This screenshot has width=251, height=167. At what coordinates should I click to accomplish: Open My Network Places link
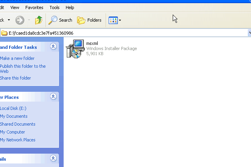pyautogui.click(x=18, y=140)
